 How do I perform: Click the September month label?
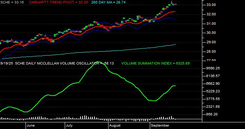tap(160, 126)
